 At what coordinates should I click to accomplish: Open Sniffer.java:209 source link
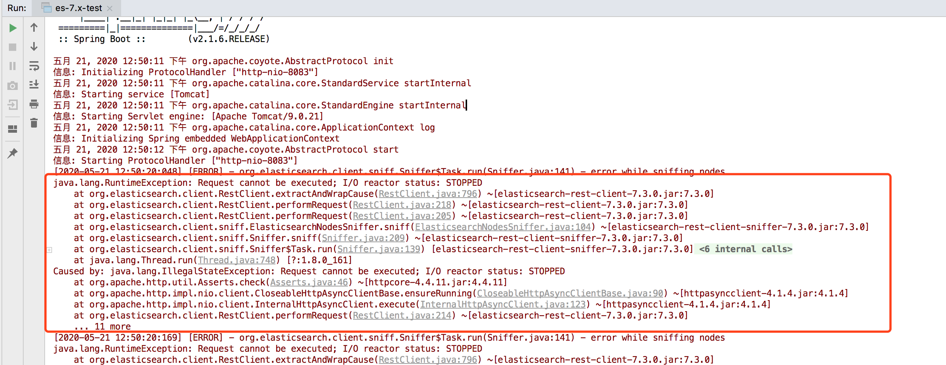[x=363, y=238]
